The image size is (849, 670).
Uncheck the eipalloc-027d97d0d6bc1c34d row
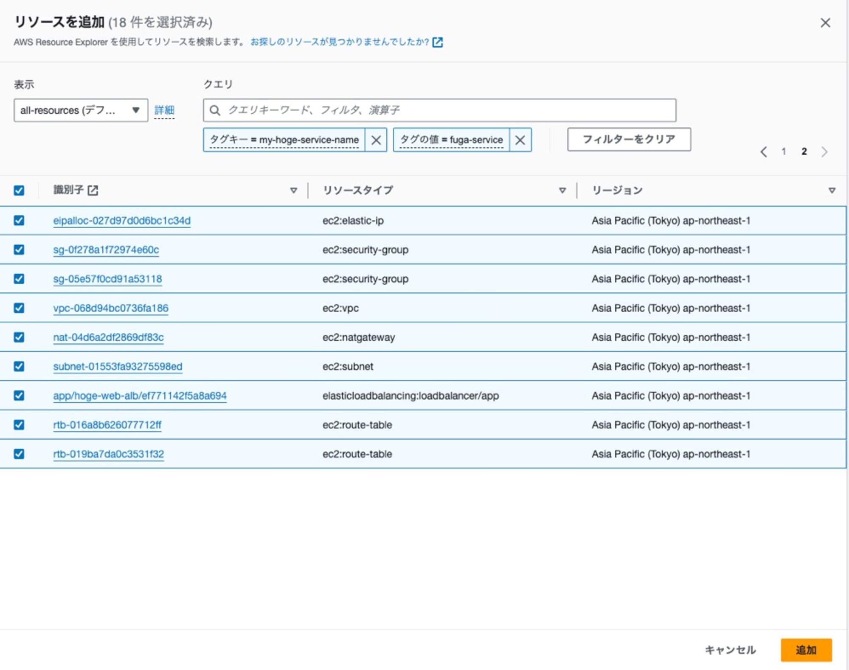(x=19, y=220)
